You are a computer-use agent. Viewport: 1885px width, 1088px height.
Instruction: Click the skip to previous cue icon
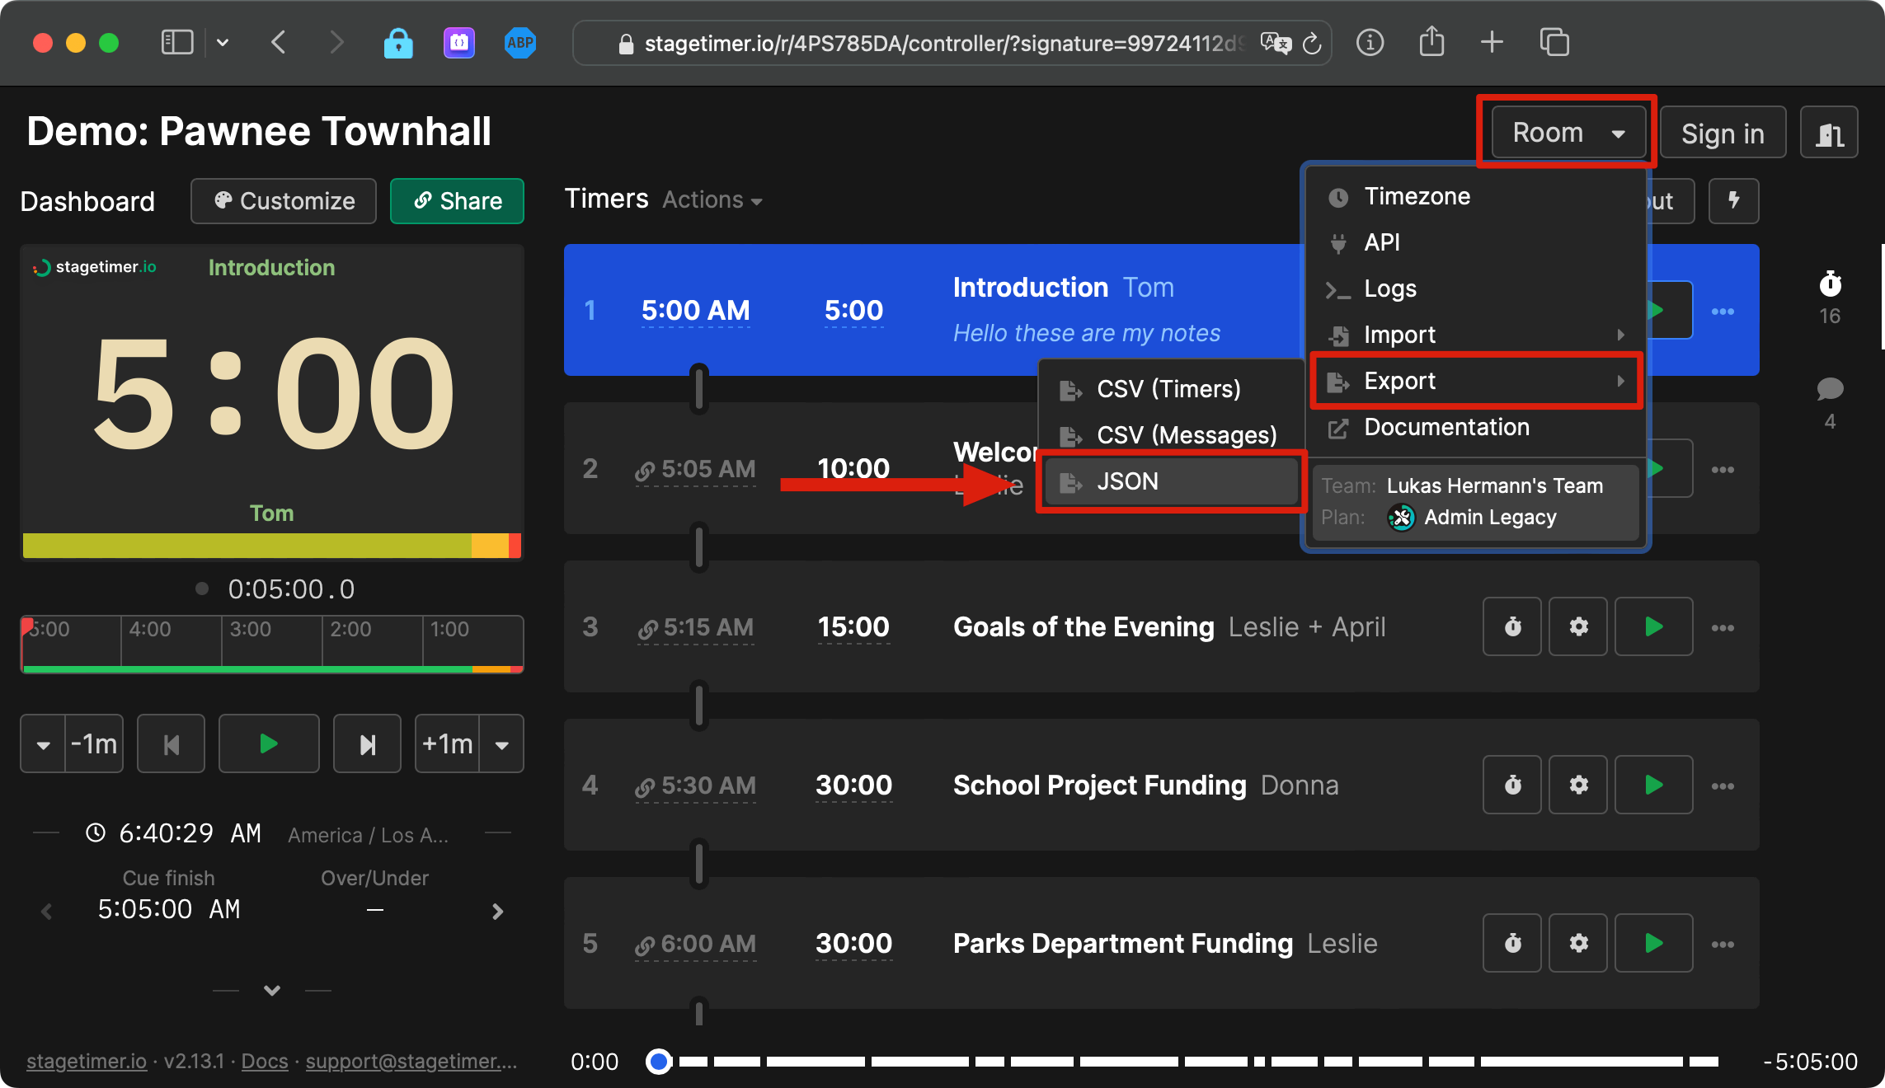(x=171, y=743)
